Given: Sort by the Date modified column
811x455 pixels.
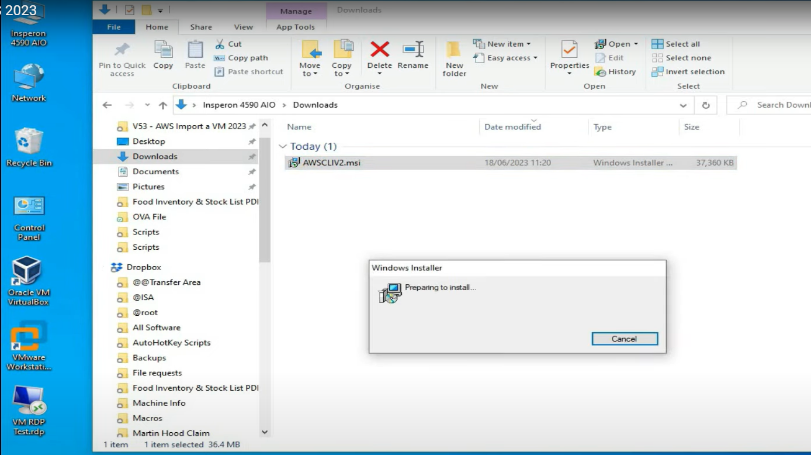Looking at the screenshot, I should [x=512, y=127].
